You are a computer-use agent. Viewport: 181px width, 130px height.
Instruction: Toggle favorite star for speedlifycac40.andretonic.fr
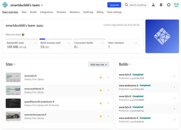click(101, 103)
